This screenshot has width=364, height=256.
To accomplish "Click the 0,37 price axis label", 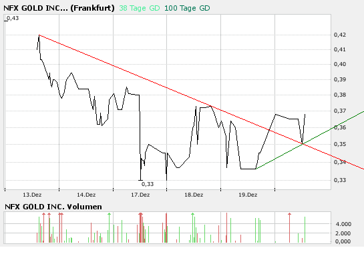I will coord(340,111).
